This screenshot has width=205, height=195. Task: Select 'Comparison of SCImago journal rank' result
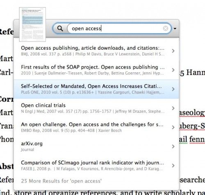(x=96, y=165)
